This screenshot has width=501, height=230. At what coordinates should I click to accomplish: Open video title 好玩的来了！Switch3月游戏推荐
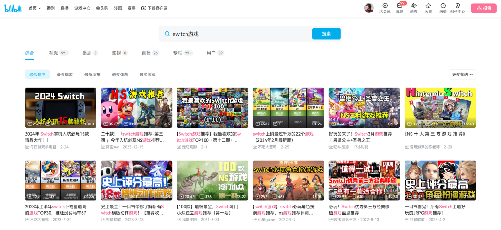(x=360, y=137)
